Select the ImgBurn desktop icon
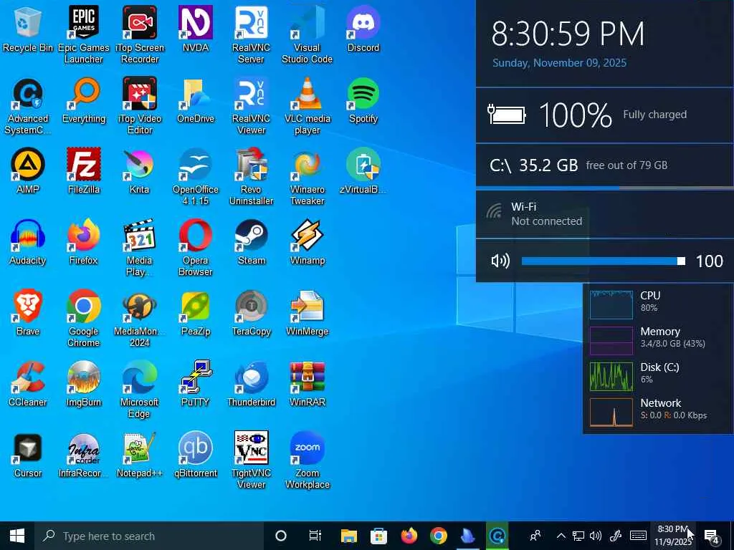The image size is (734, 550). point(84,384)
